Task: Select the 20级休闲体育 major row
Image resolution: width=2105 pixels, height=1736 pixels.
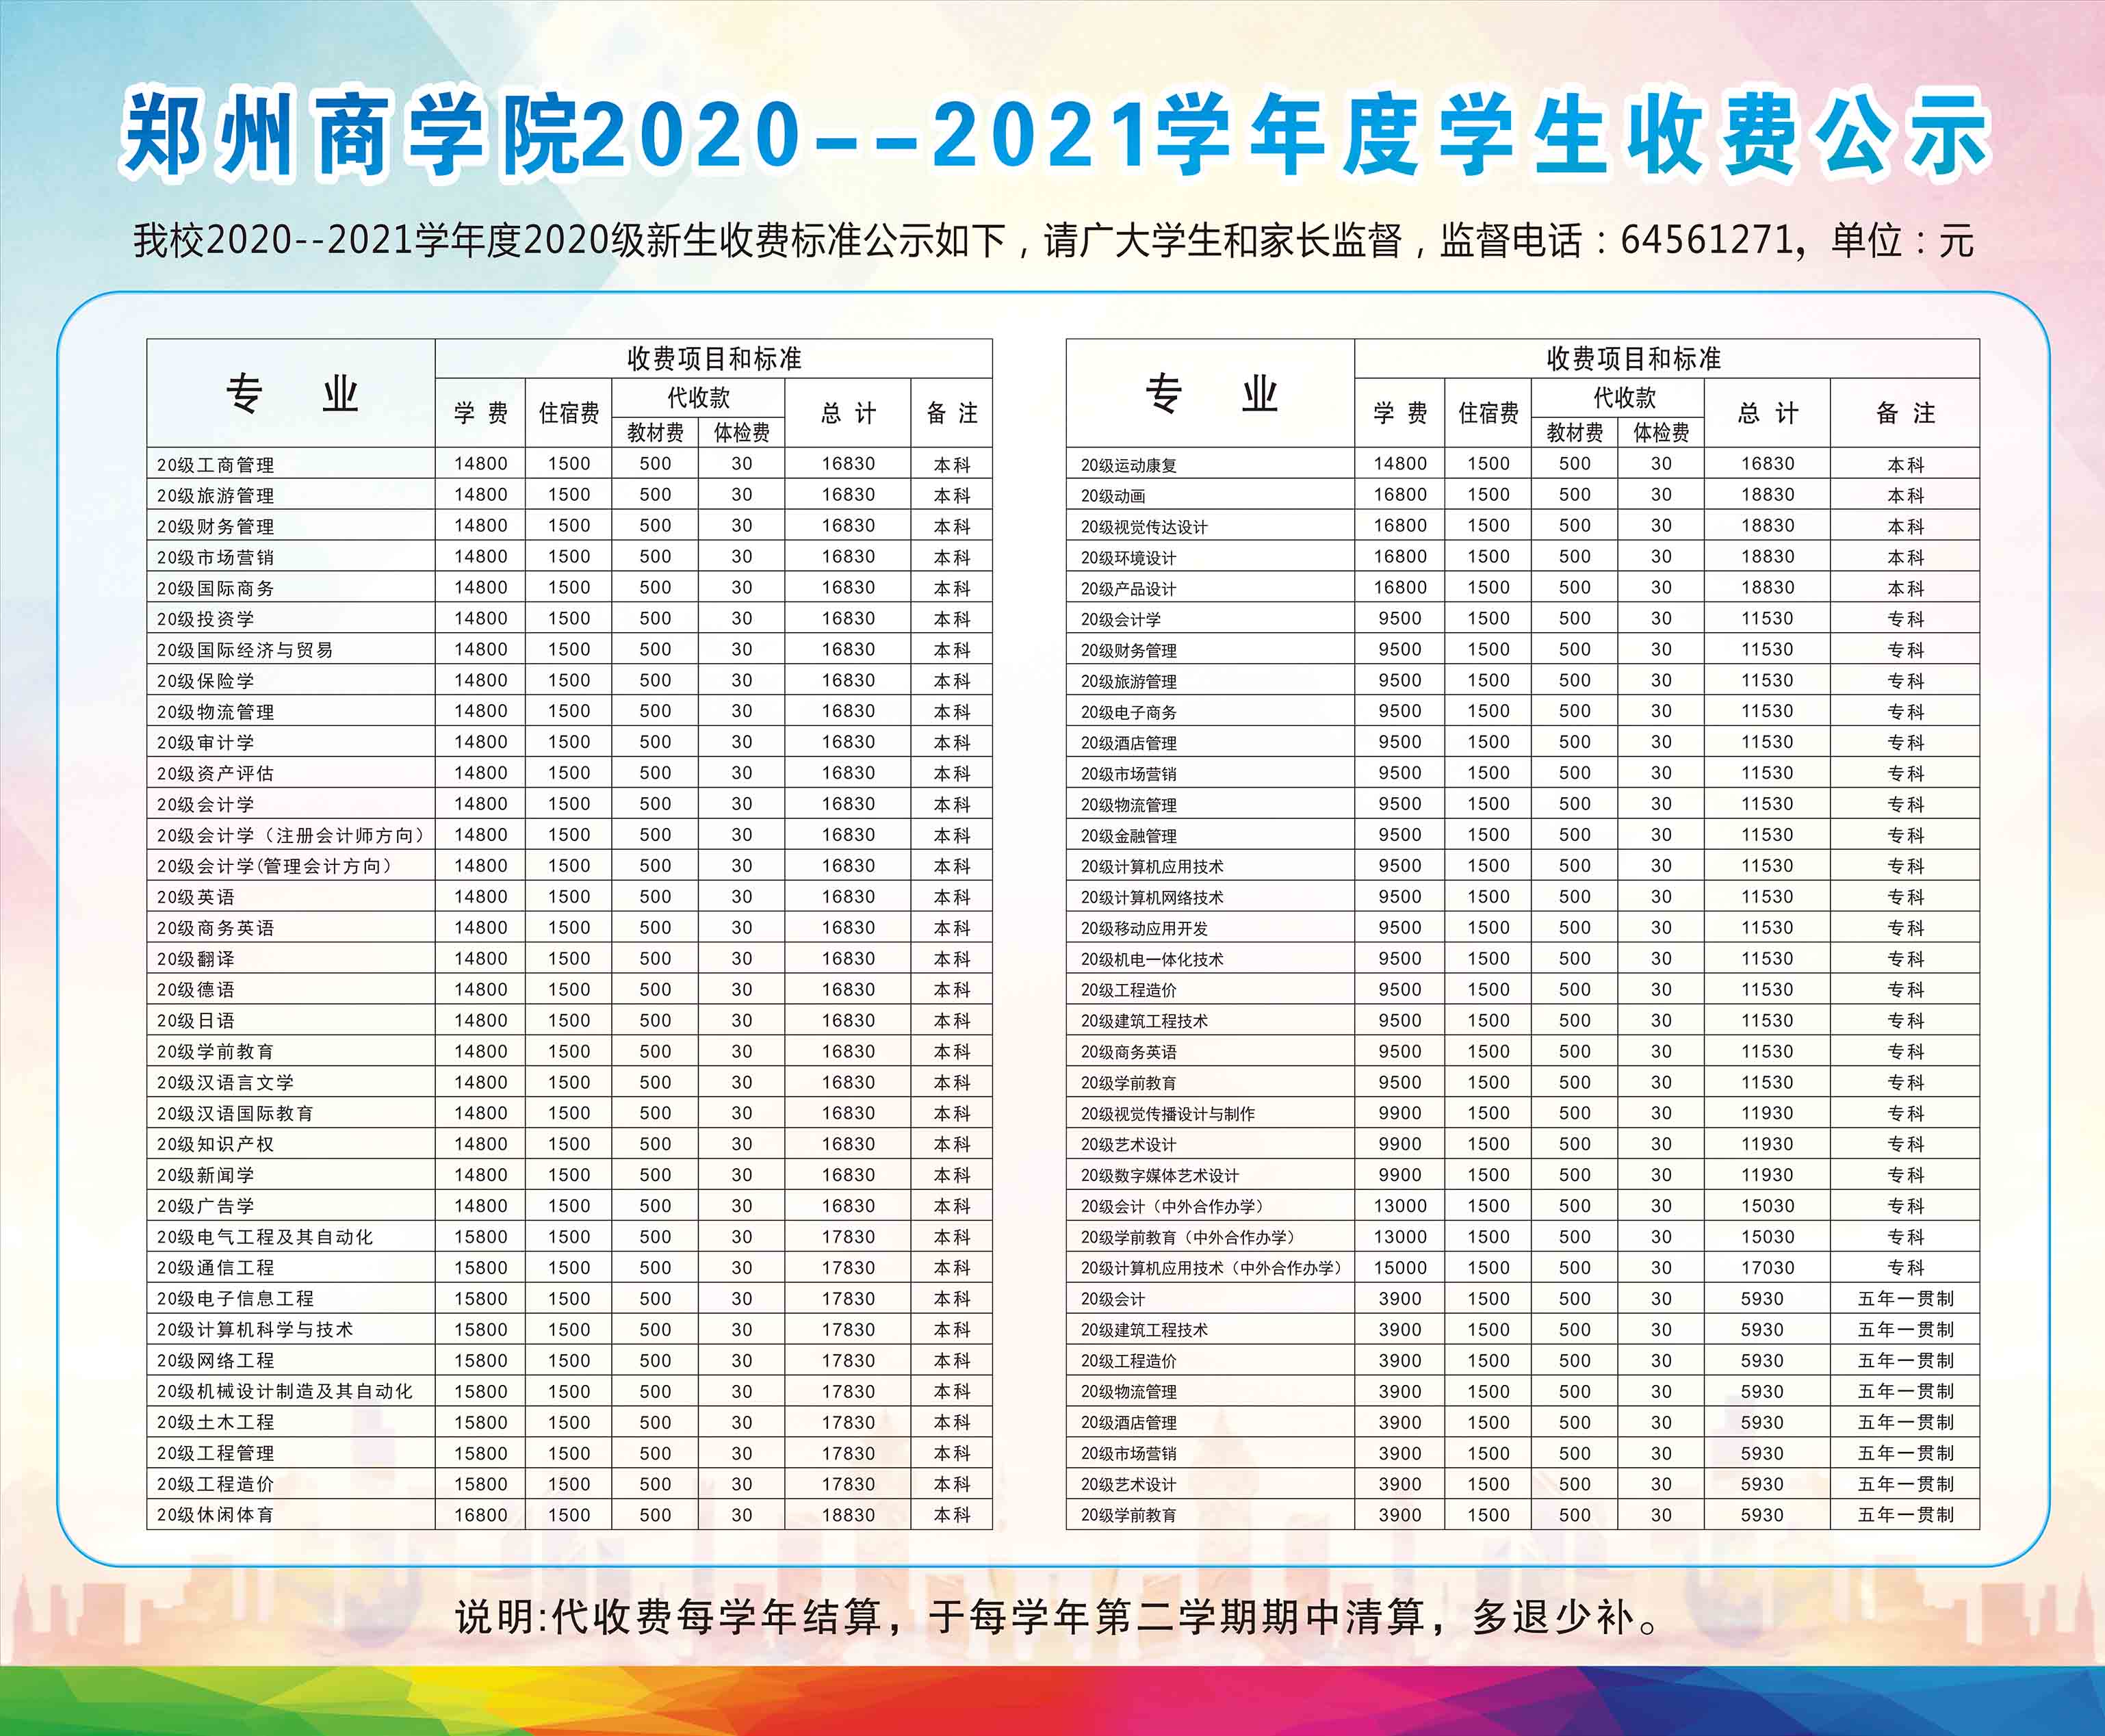Action: pyautogui.click(x=215, y=1515)
